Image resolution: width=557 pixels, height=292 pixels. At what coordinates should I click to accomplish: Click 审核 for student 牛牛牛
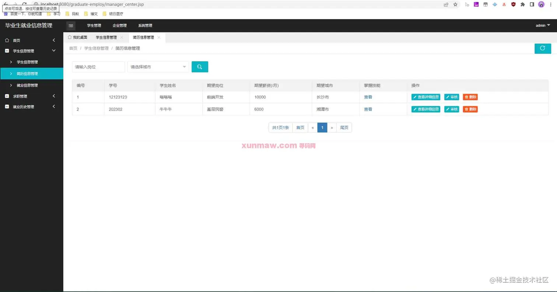click(452, 109)
